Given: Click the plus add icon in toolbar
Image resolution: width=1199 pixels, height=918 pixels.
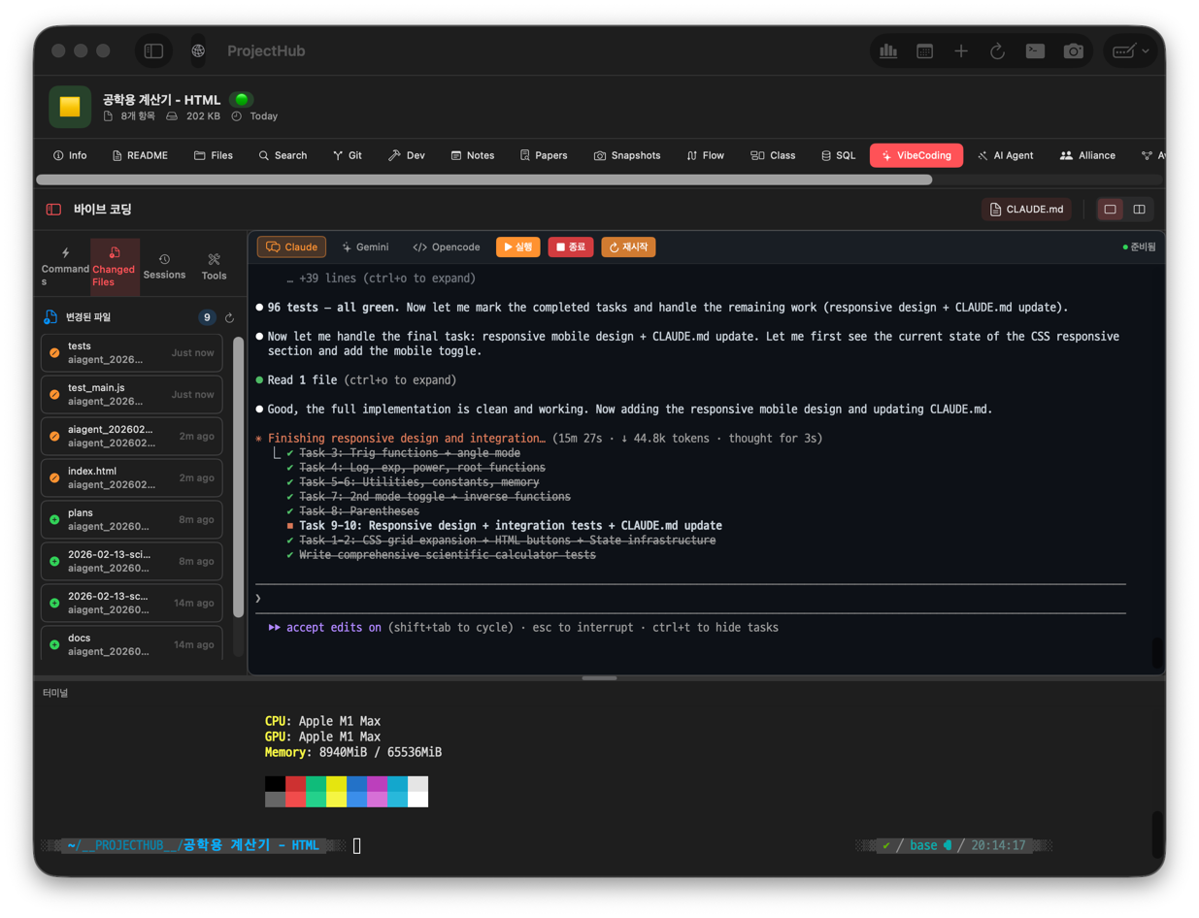Looking at the screenshot, I should click(x=960, y=51).
